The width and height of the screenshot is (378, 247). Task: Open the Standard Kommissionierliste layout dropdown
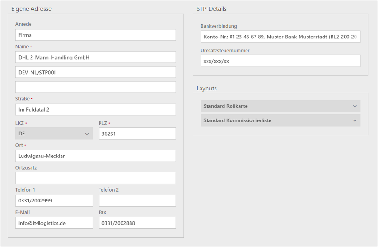(280, 120)
